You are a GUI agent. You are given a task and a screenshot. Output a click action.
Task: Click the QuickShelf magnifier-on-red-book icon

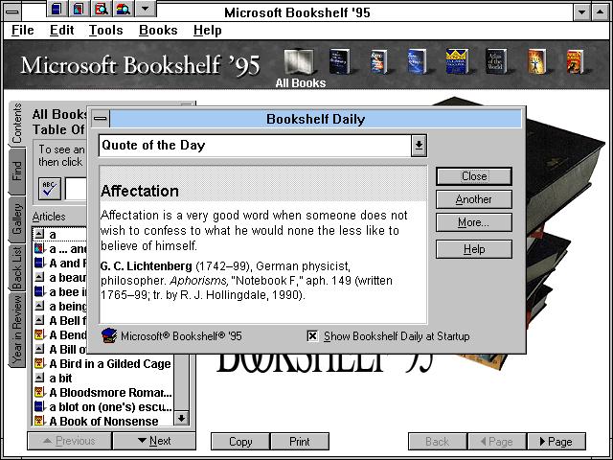pyautogui.click(x=101, y=9)
